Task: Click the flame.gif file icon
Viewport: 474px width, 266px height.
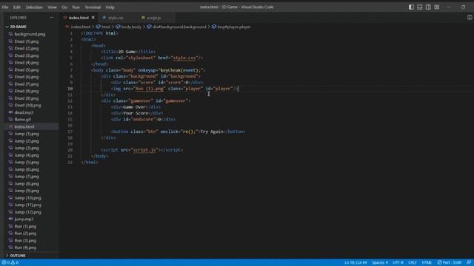Action: [10, 120]
